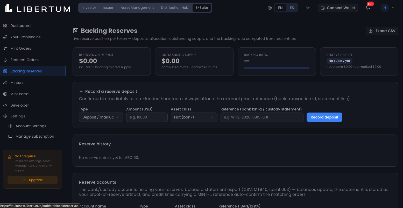
Task: Open the language globe icon
Action: pyautogui.click(x=270, y=8)
